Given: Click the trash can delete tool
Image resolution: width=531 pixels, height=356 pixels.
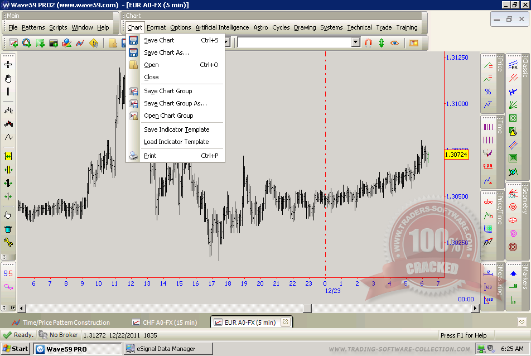Looking at the screenshot, I should [x=8, y=229].
